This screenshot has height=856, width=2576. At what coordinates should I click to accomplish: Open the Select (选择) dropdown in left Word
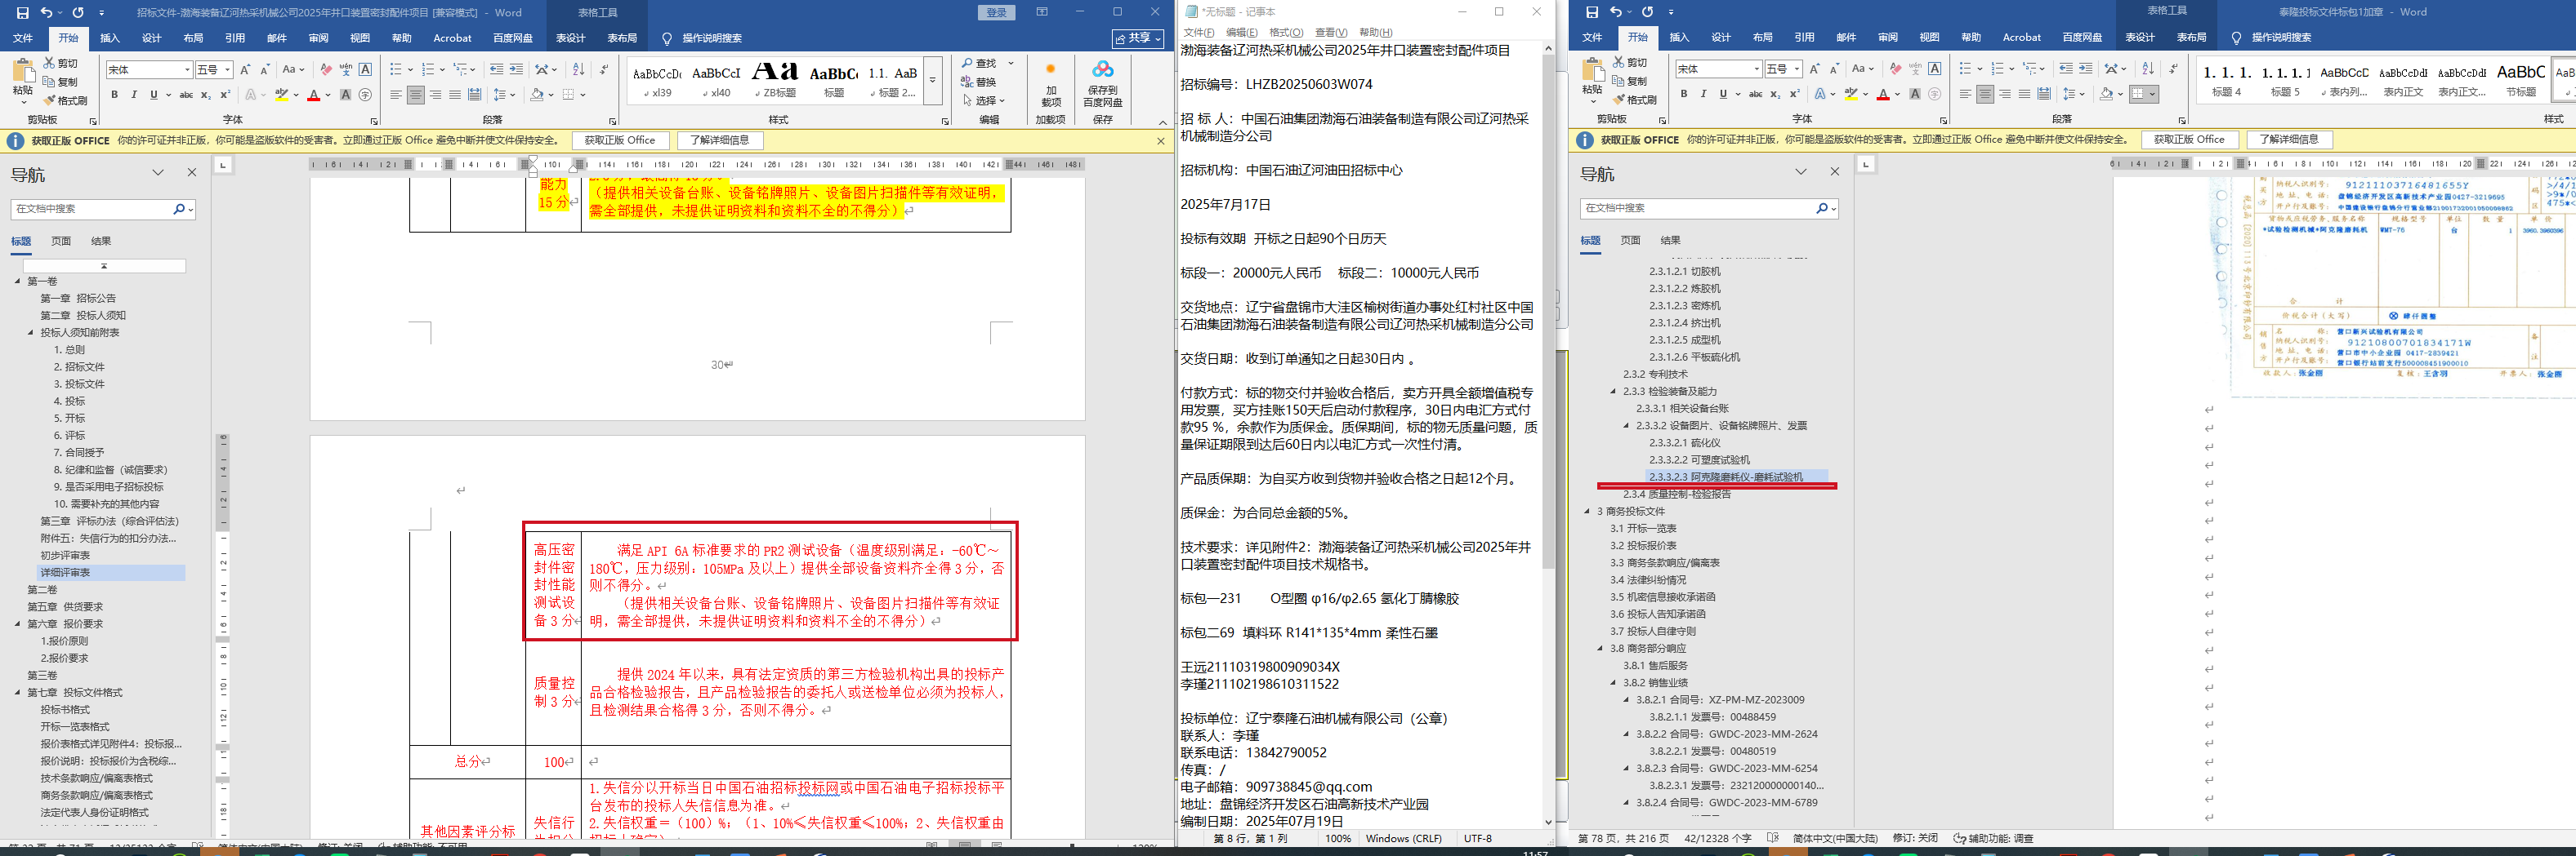[x=984, y=100]
